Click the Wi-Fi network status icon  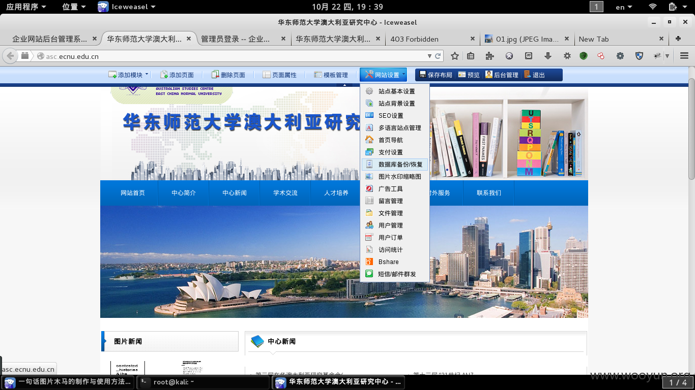pos(653,7)
